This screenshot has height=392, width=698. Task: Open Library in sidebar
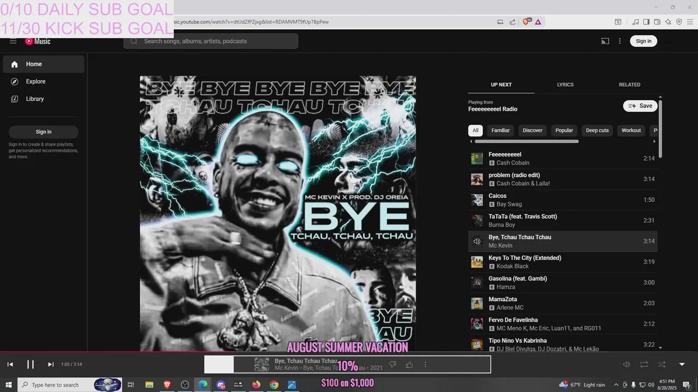click(44, 99)
